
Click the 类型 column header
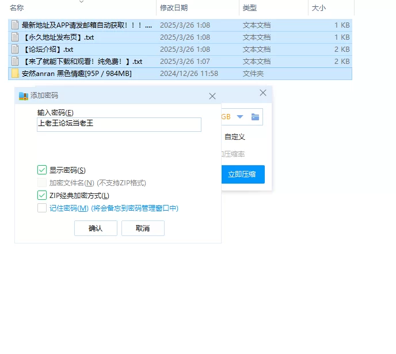[250, 8]
